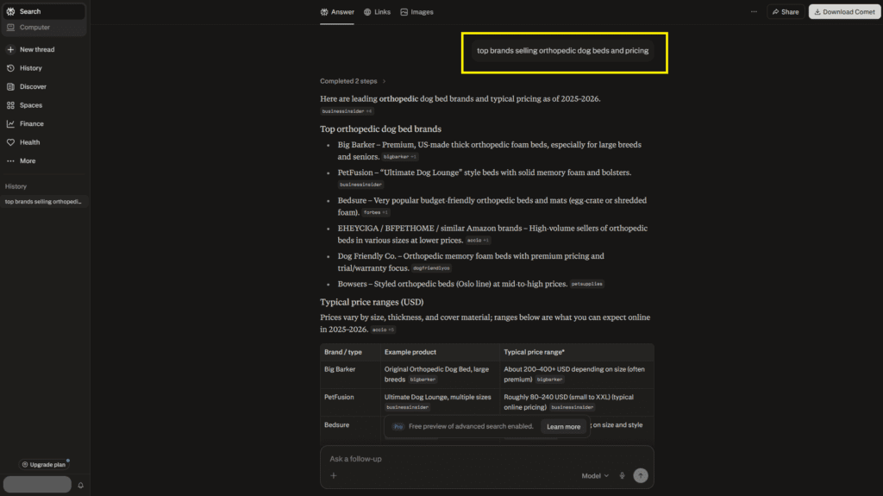This screenshot has width=883, height=496.
Task: Open the businessinsider chip under PetFusion bullet
Action: [x=361, y=185]
